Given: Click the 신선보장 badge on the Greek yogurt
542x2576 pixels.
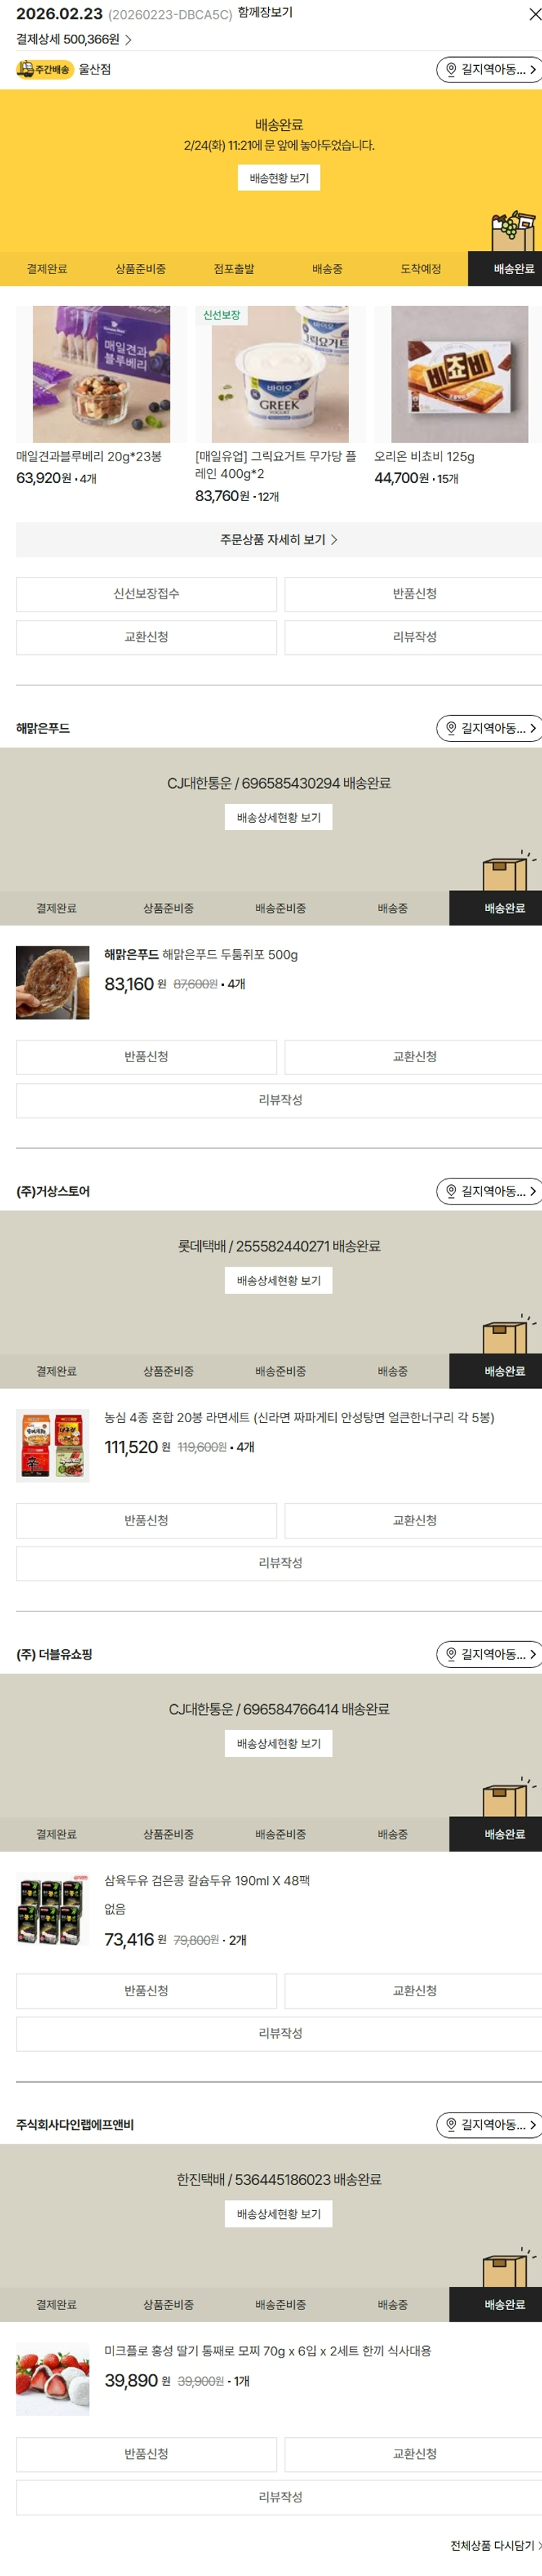Looking at the screenshot, I should (x=222, y=315).
